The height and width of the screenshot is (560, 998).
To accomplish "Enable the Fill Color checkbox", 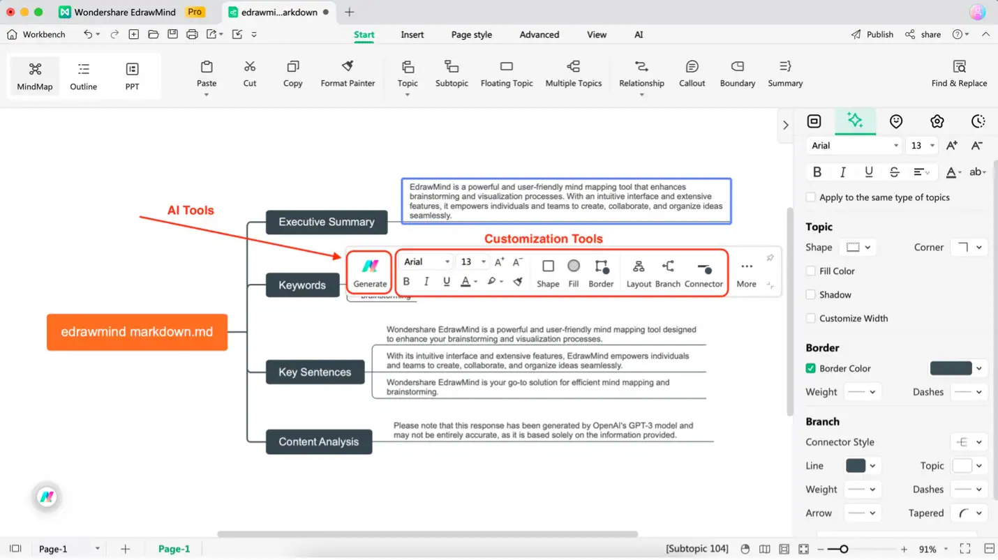I will (x=810, y=271).
